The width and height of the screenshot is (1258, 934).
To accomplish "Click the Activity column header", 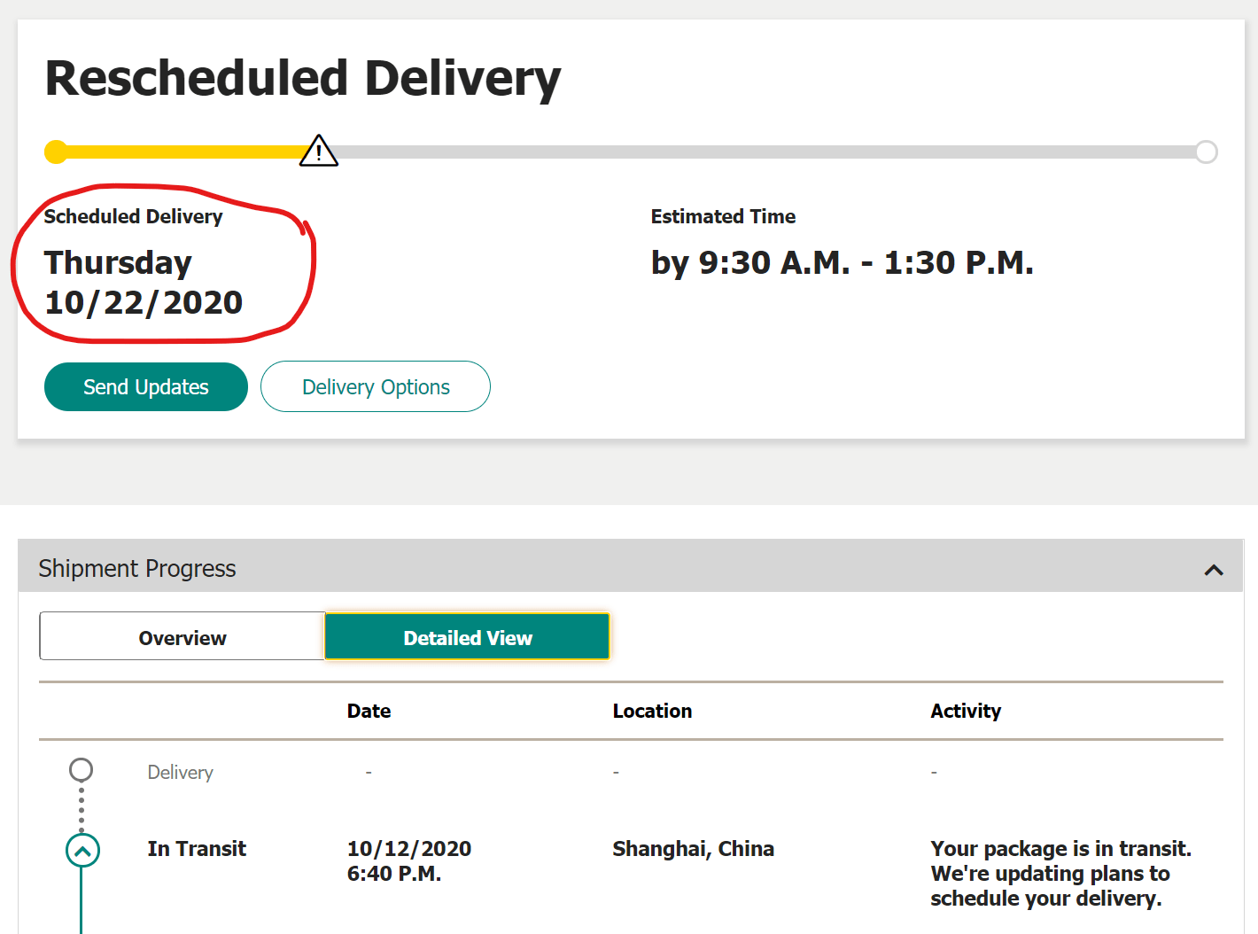I will tap(966, 710).
